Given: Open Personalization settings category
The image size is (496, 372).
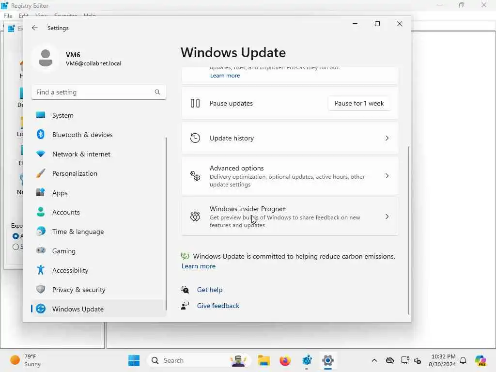Looking at the screenshot, I should coord(99,173).
